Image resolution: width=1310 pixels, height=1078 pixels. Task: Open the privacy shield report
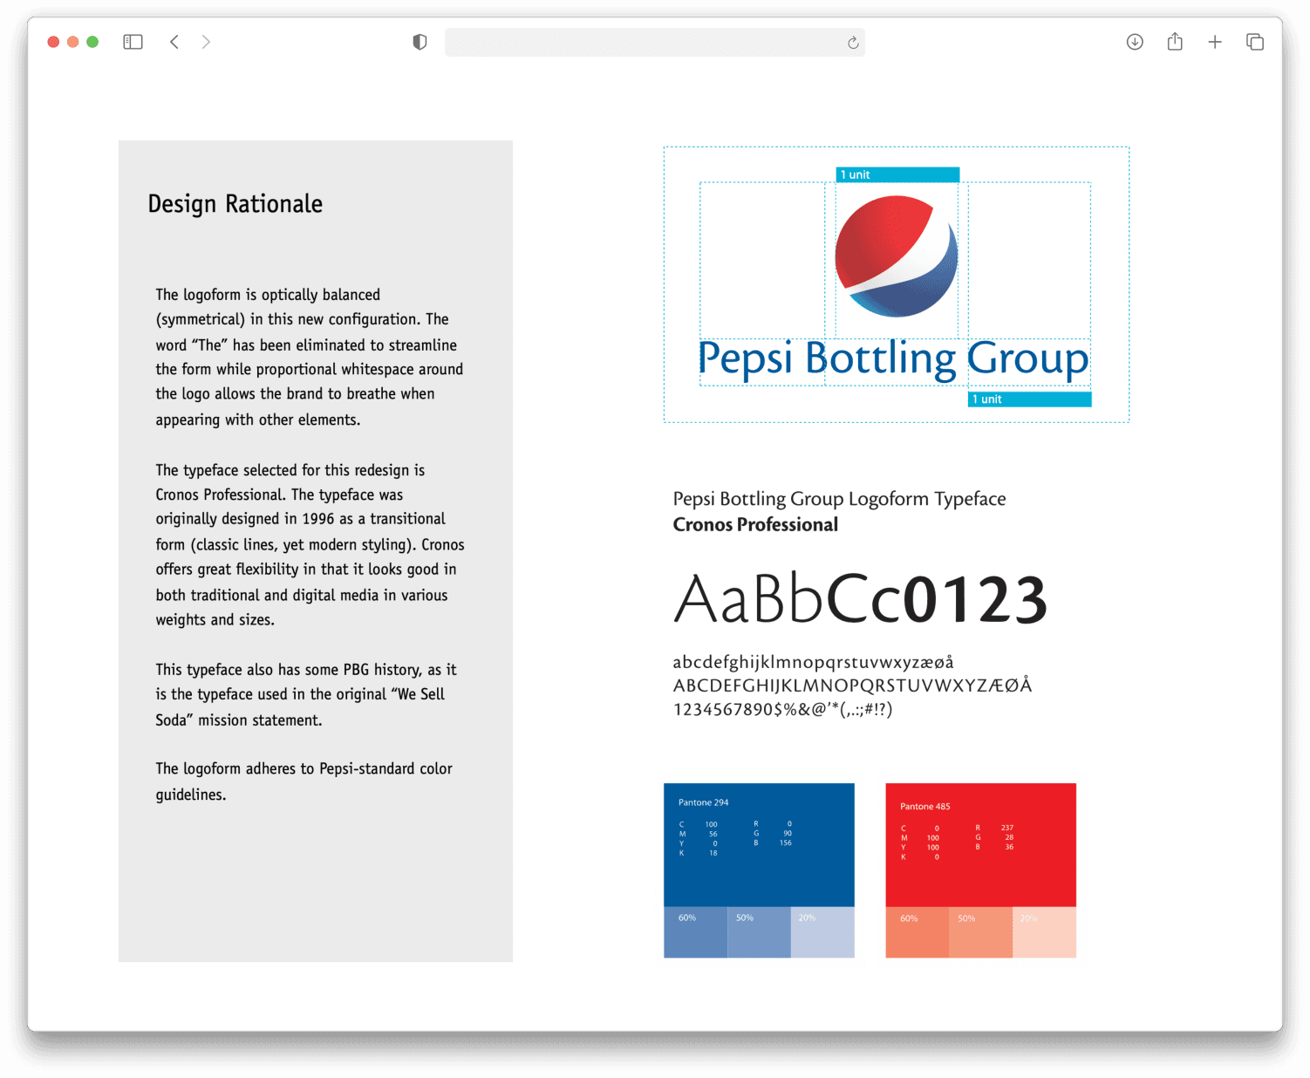420,42
